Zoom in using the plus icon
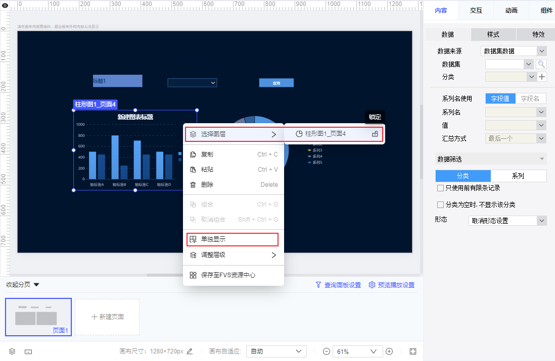555x361 pixels. (x=389, y=351)
